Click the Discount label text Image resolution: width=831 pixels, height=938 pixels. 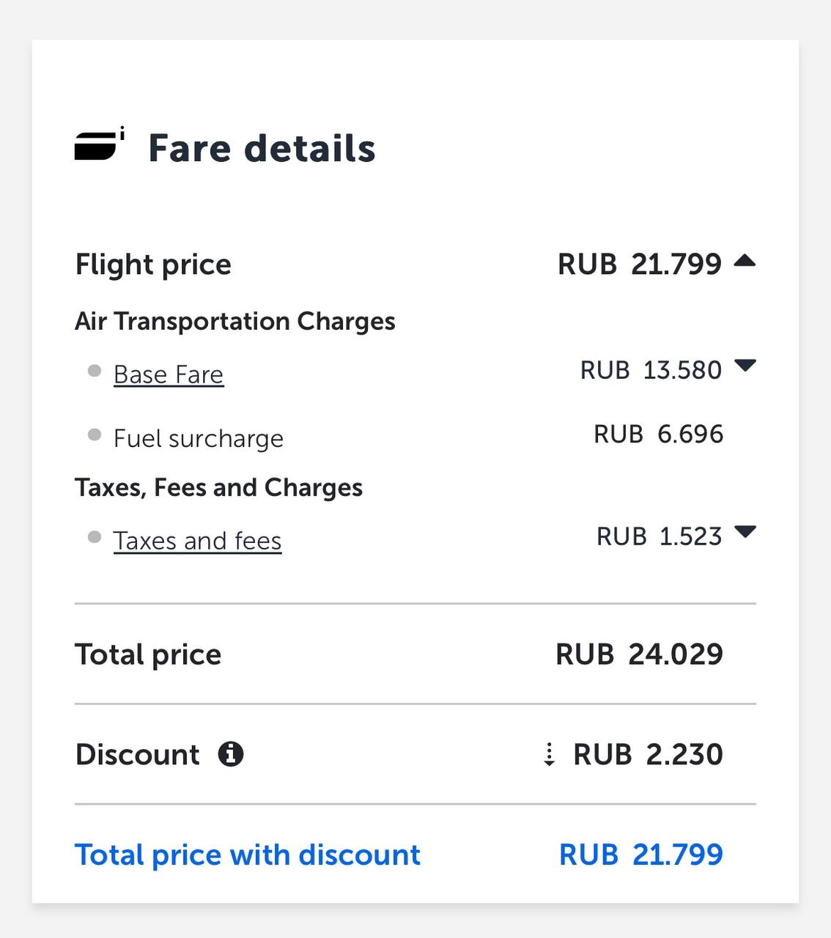(x=138, y=754)
